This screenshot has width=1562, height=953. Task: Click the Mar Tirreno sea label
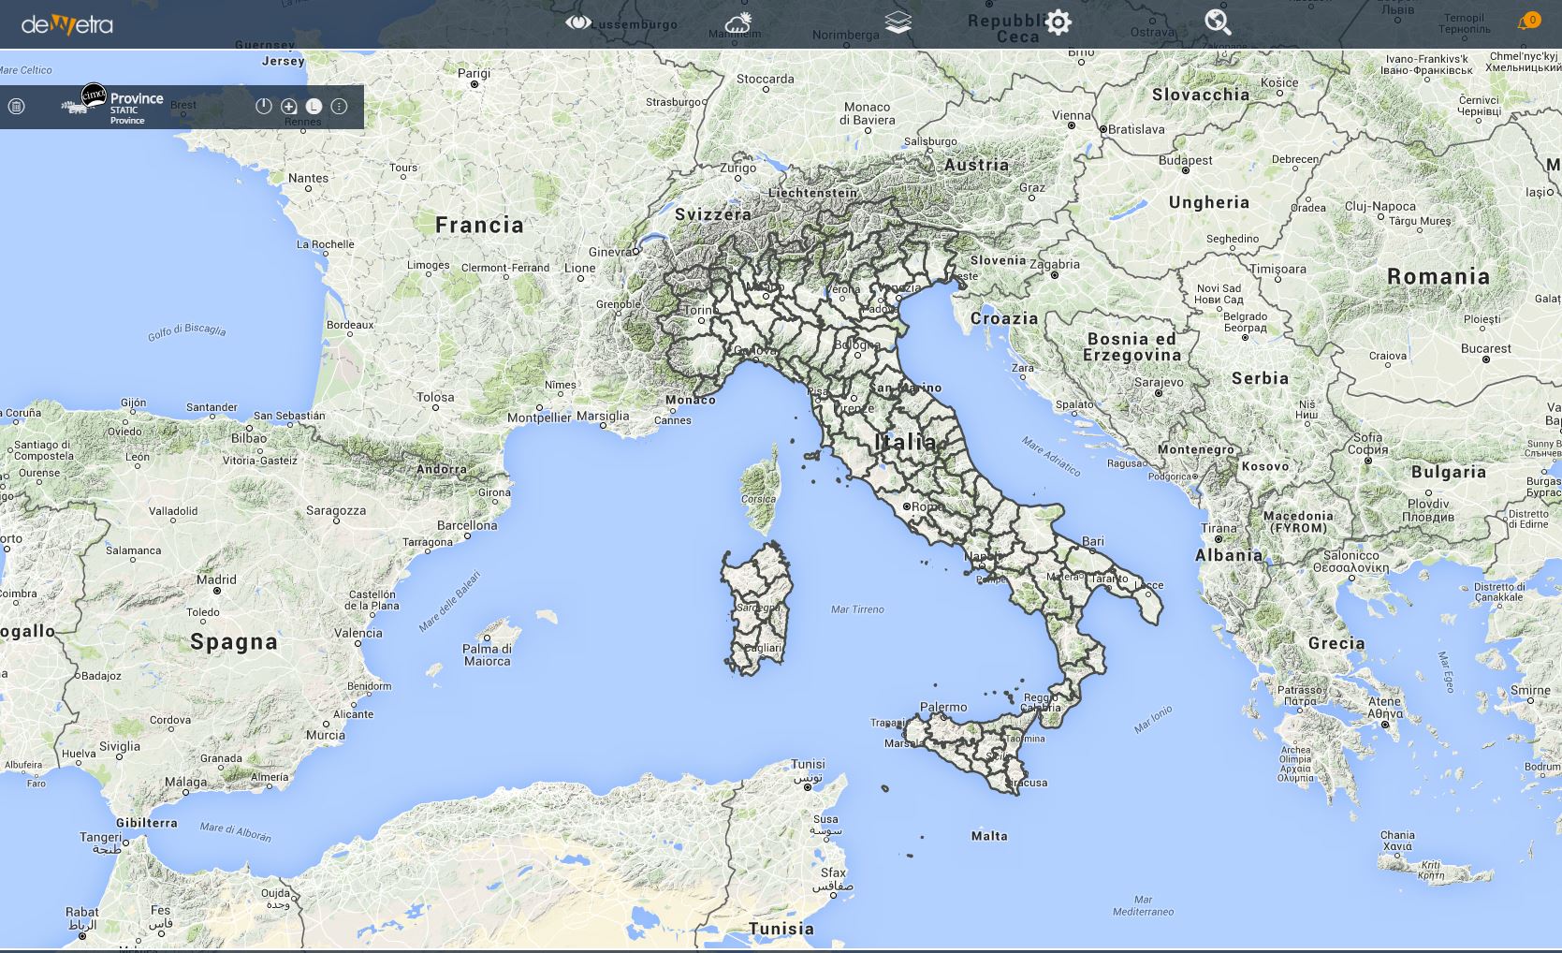pyautogui.click(x=857, y=609)
